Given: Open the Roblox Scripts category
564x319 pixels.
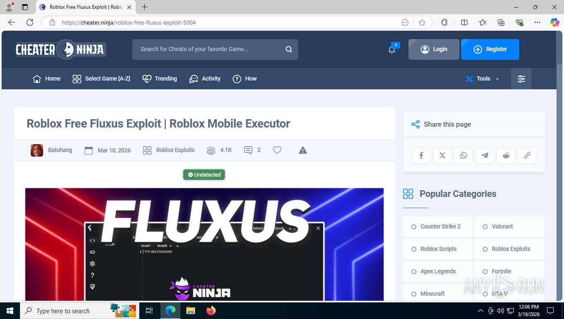Looking at the screenshot, I should 438,249.
